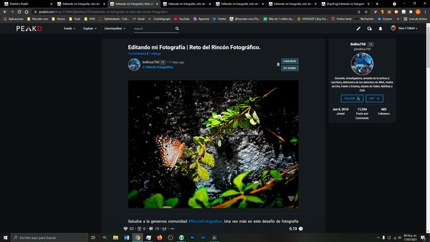This screenshot has width=430, height=242.
Task: Click the search magnifier icon in PeakD header
Action: coord(177,28)
